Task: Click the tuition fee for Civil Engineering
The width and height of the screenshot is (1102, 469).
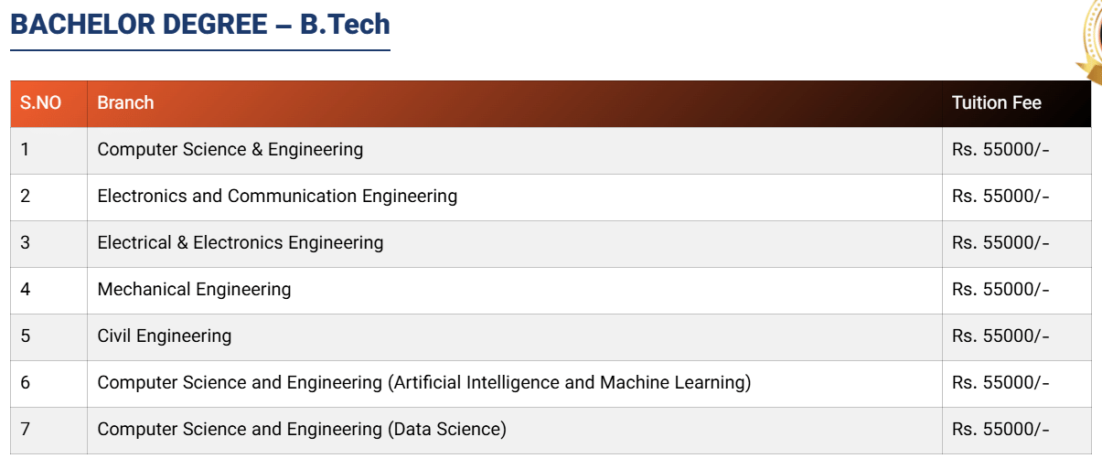Action: tap(1000, 336)
